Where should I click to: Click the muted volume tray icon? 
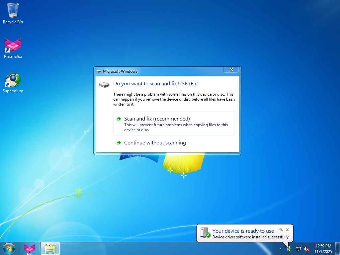coord(306,249)
